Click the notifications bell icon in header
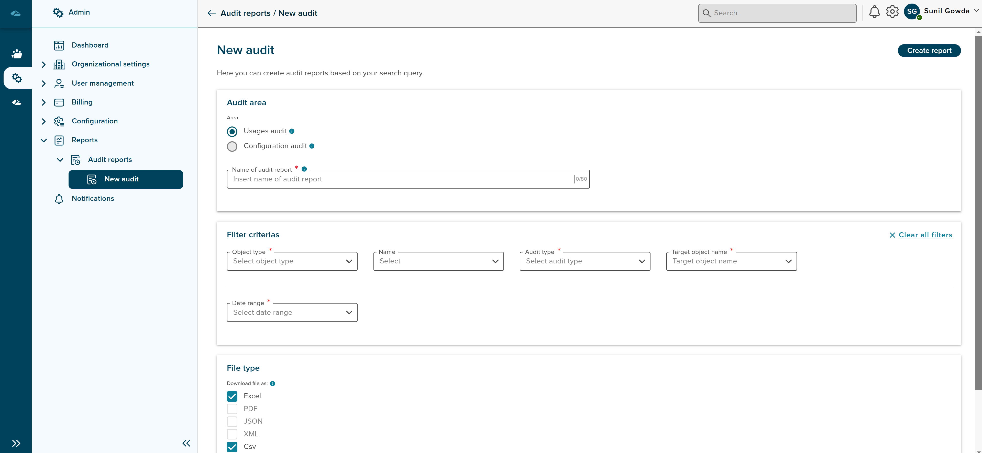The image size is (982, 453). click(x=874, y=12)
